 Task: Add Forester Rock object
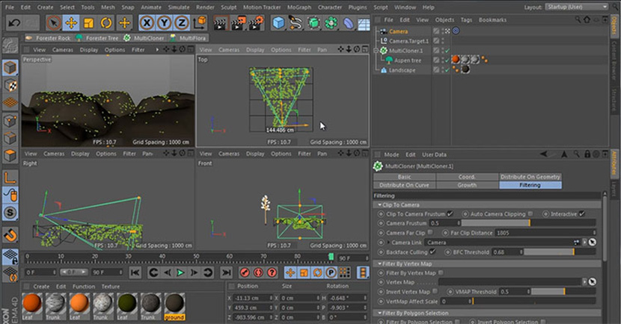click(x=48, y=38)
